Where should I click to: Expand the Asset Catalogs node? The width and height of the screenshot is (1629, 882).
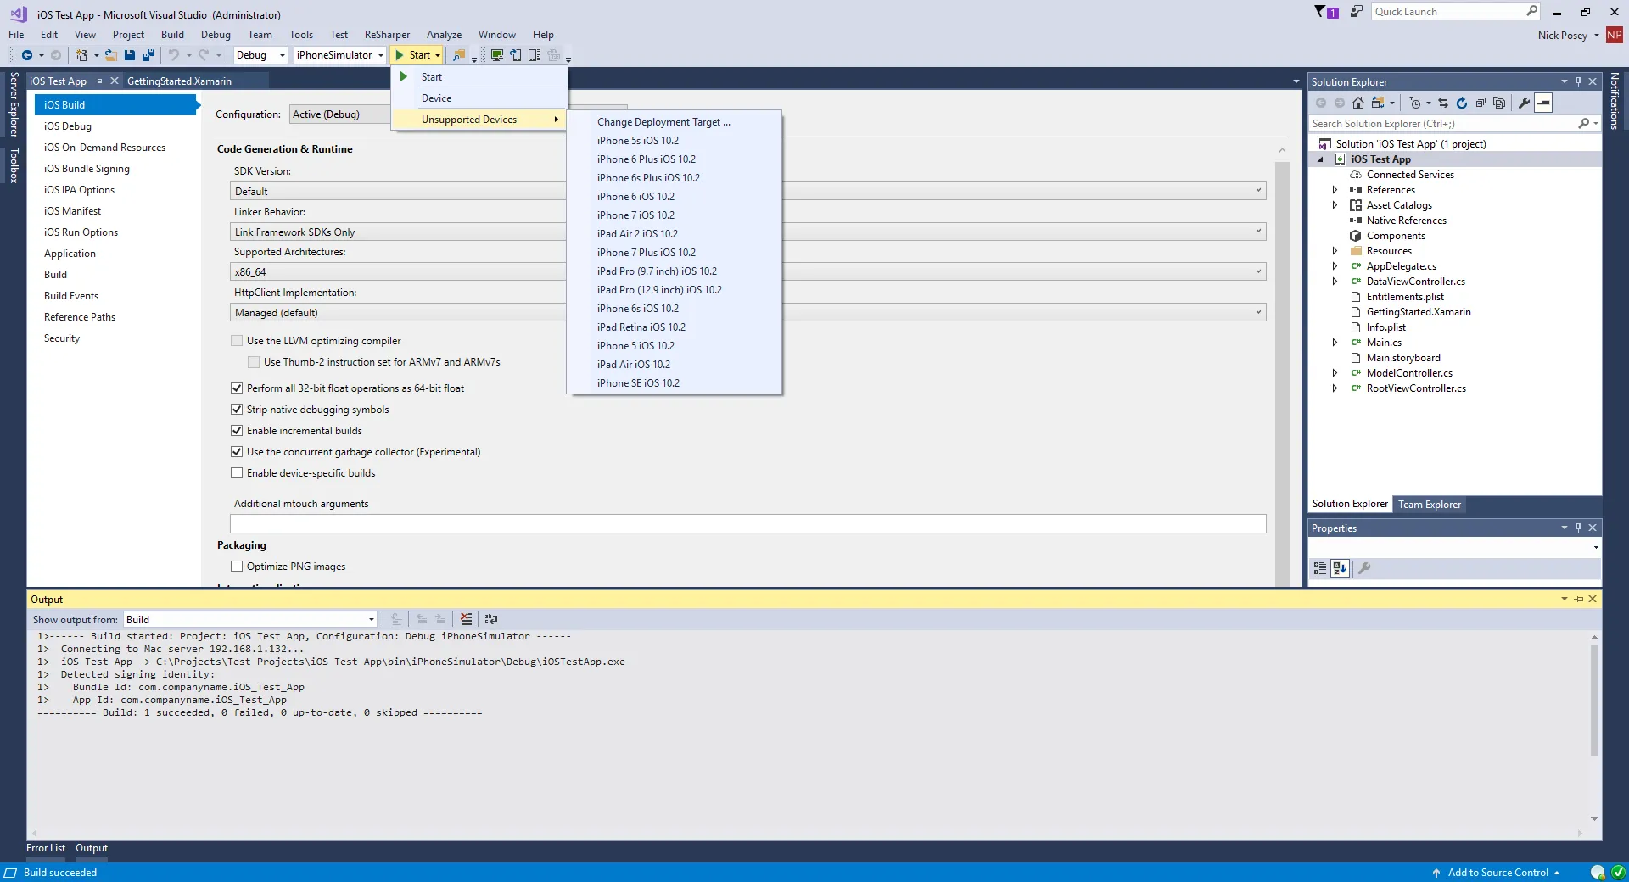[x=1335, y=205]
